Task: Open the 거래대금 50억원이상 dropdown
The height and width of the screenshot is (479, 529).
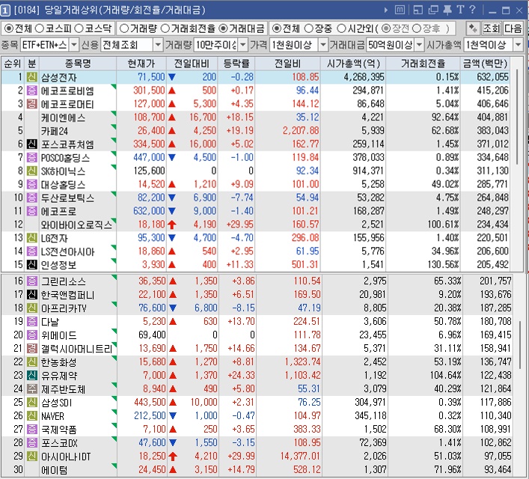Action: (419, 45)
